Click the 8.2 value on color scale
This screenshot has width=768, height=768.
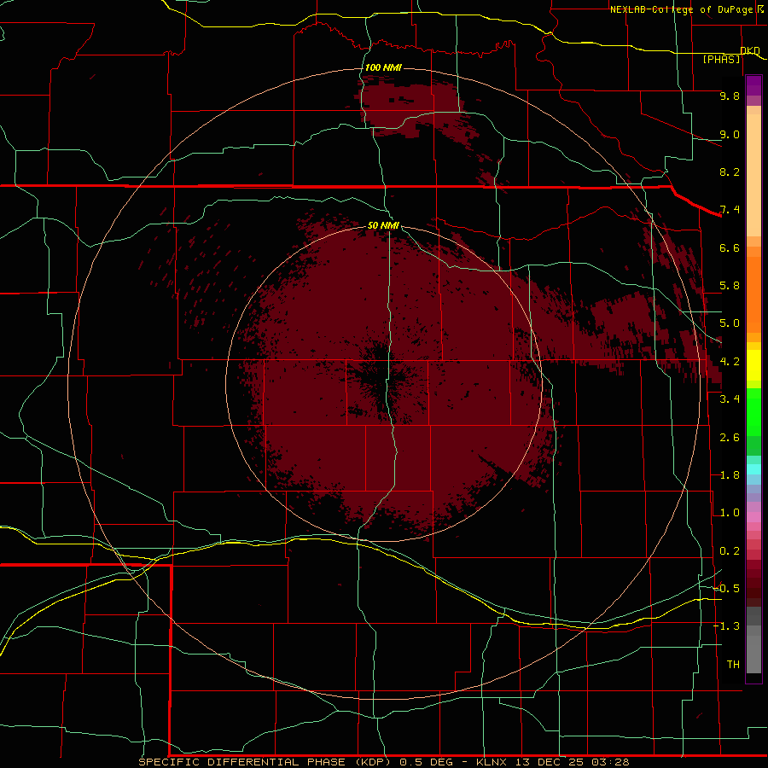pyautogui.click(x=730, y=172)
